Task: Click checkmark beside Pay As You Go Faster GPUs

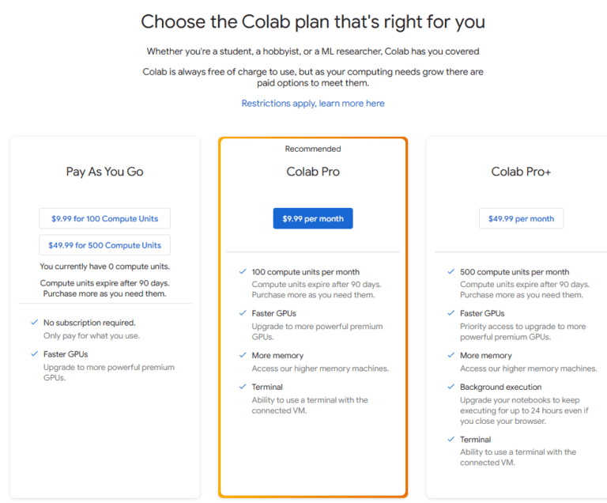Action: click(34, 354)
